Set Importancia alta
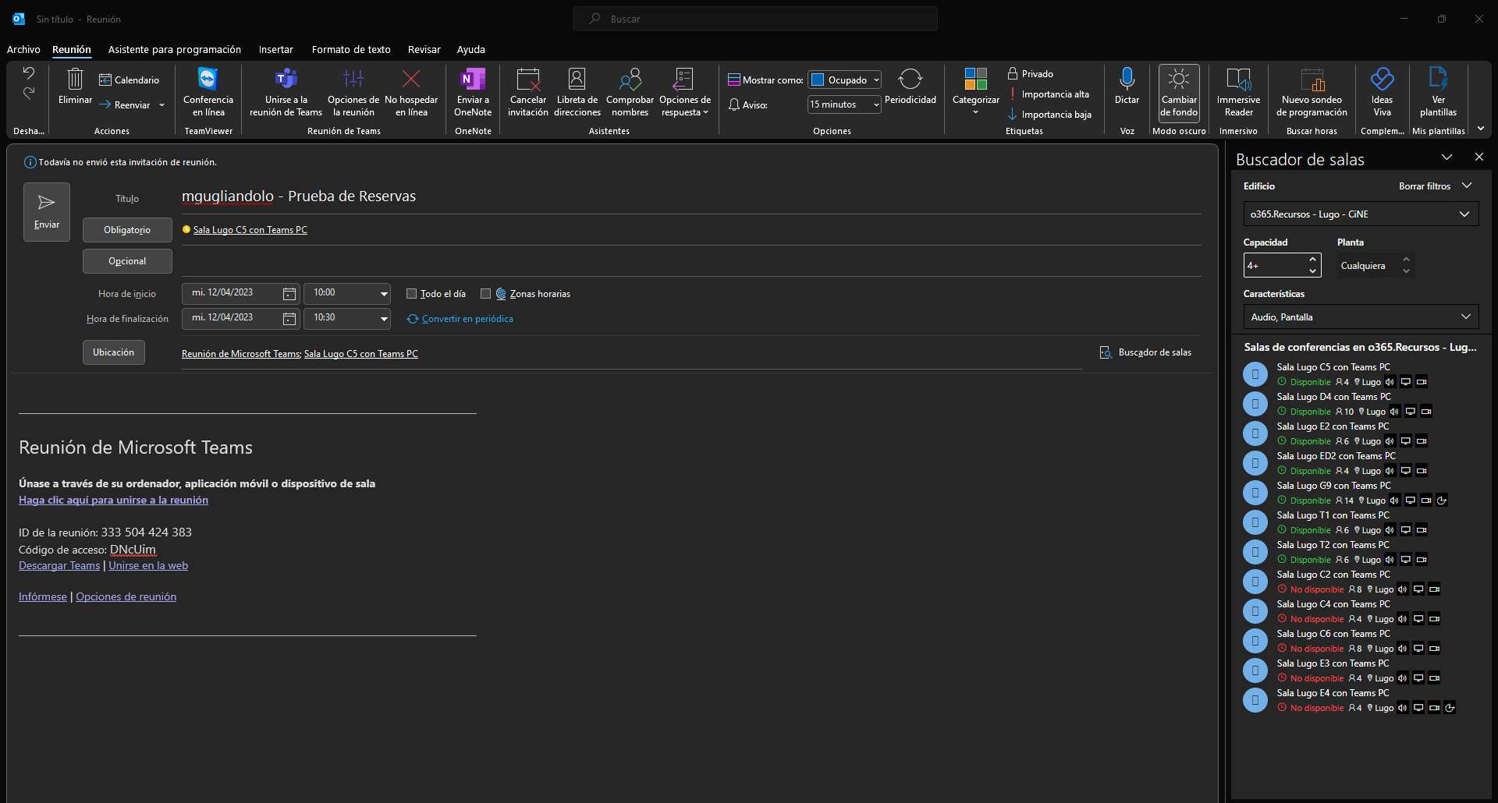 [1049, 94]
